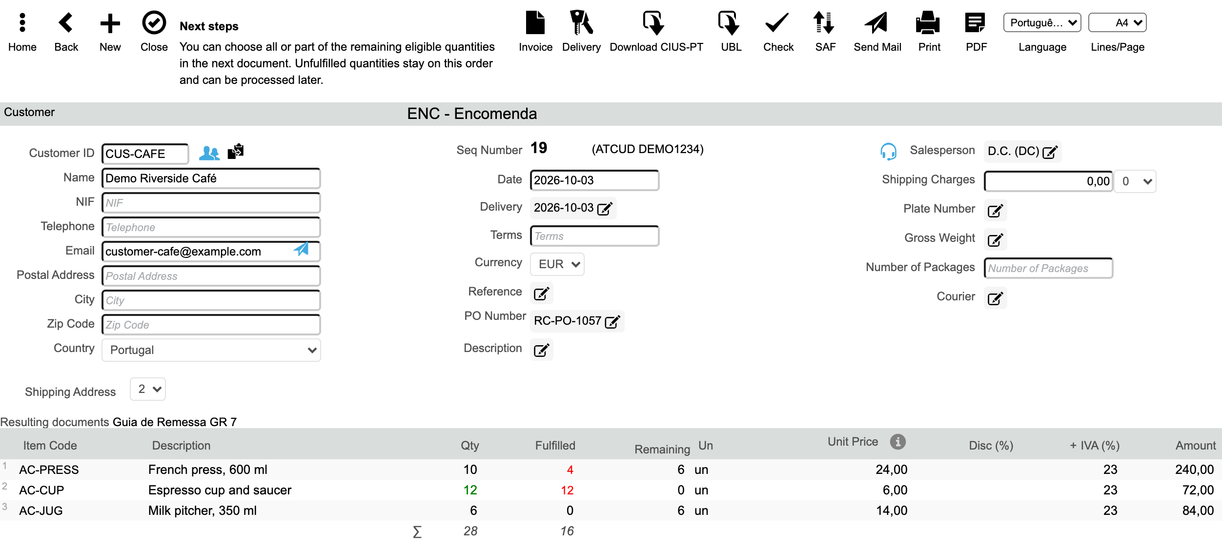The image size is (1222, 549).
Task: Click the copy customer data icon
Action: tap(236, 152)
